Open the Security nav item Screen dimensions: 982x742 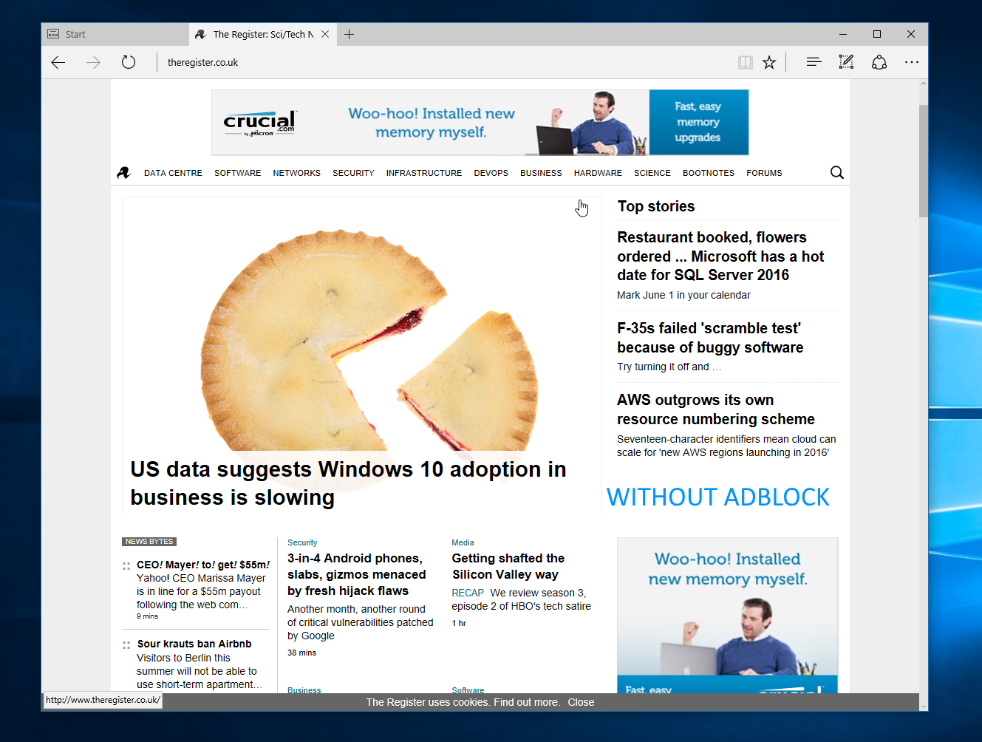(x=353, y=173)
